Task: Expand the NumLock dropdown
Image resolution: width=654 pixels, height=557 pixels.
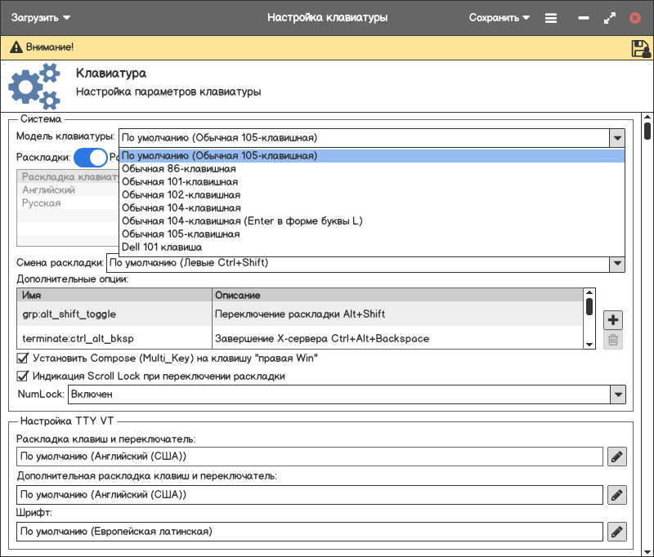Action: [x=617, y=394]
